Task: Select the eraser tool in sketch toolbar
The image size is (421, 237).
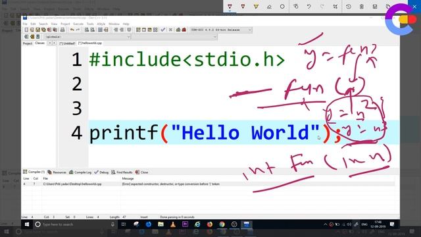Action: [269, 7]
